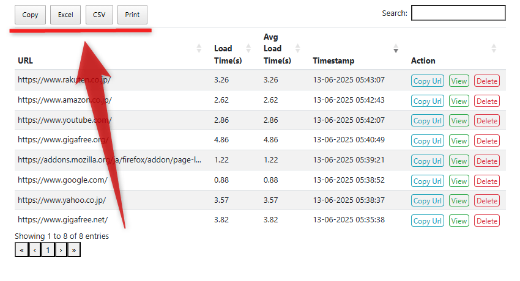Delete the addons.mozilla.org entry
The height and width of the screenshot is (281, 520).
[x=487, y=161]
